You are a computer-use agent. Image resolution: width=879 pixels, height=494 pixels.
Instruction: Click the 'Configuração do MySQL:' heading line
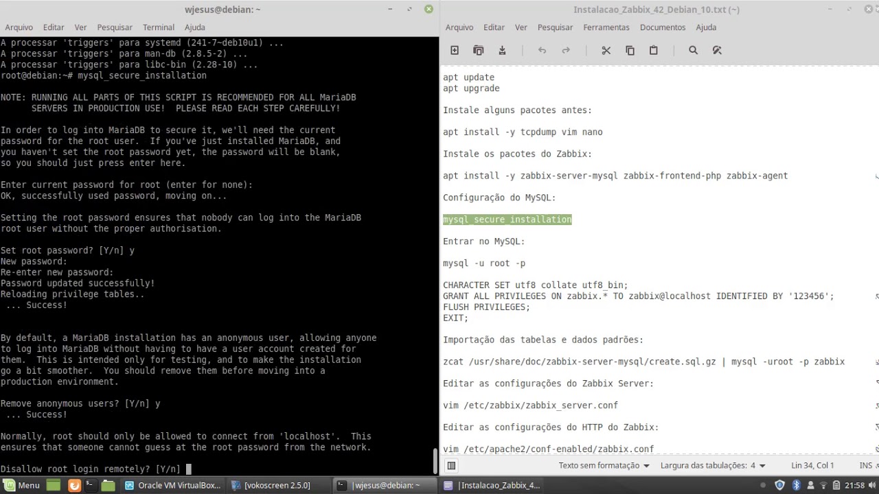[499, 198]
